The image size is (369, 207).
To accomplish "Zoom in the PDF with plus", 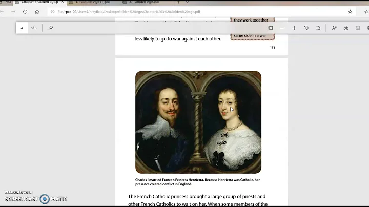I will tap(294, 28).
